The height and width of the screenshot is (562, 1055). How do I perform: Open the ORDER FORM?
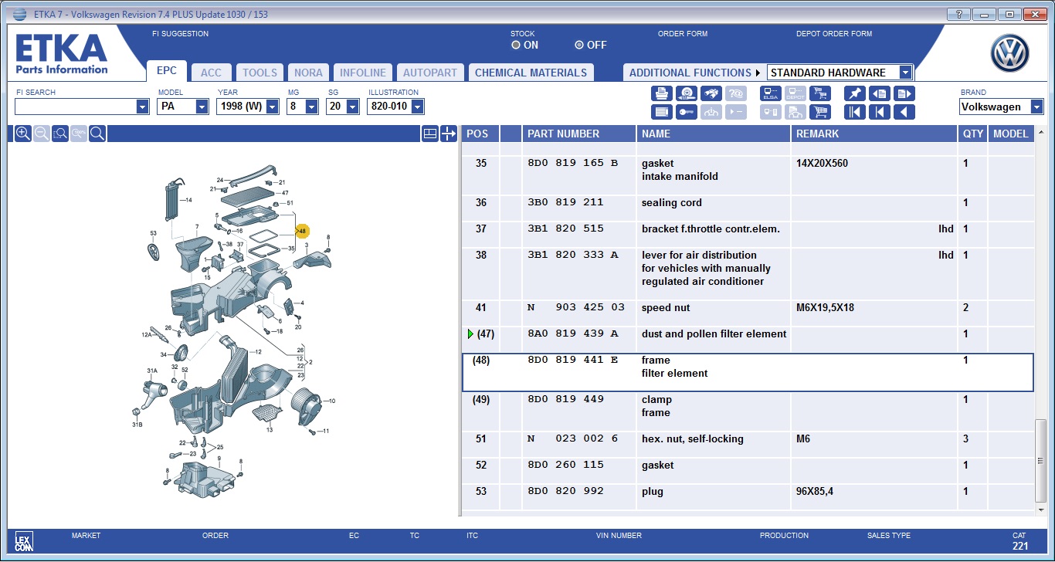point(683,34)
